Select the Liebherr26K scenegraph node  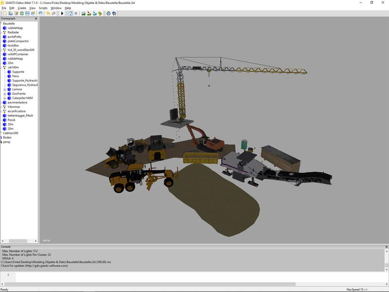click(x=11, y=133)
